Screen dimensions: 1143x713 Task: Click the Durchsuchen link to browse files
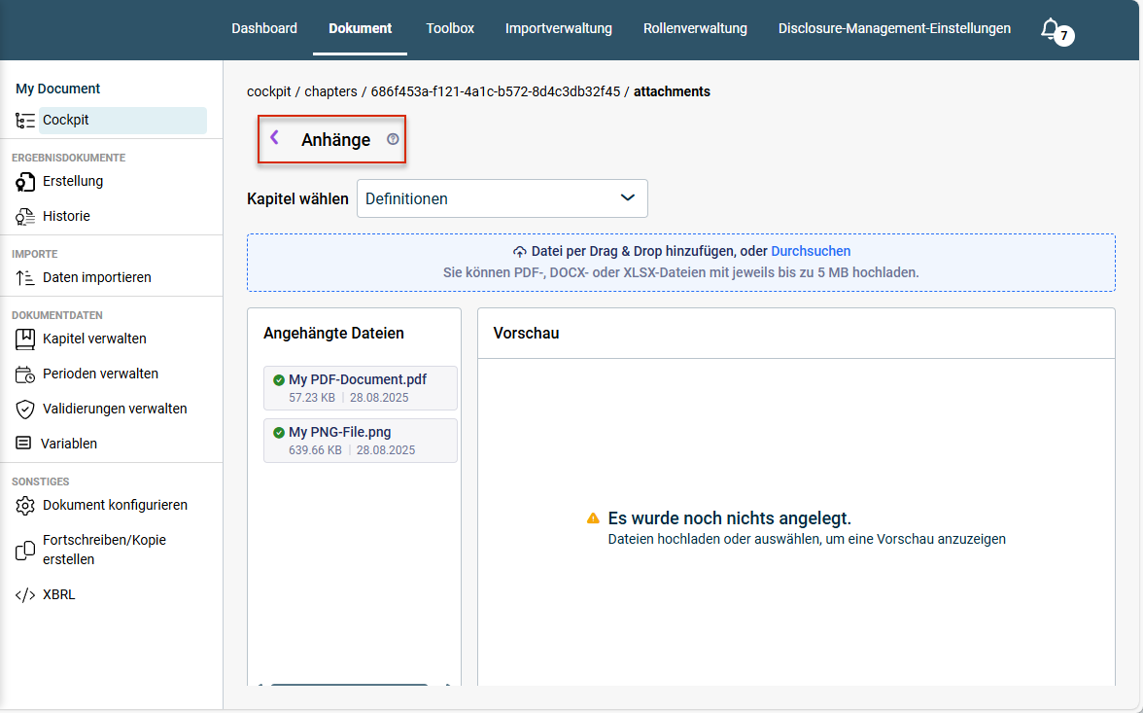tap(811, 251)
